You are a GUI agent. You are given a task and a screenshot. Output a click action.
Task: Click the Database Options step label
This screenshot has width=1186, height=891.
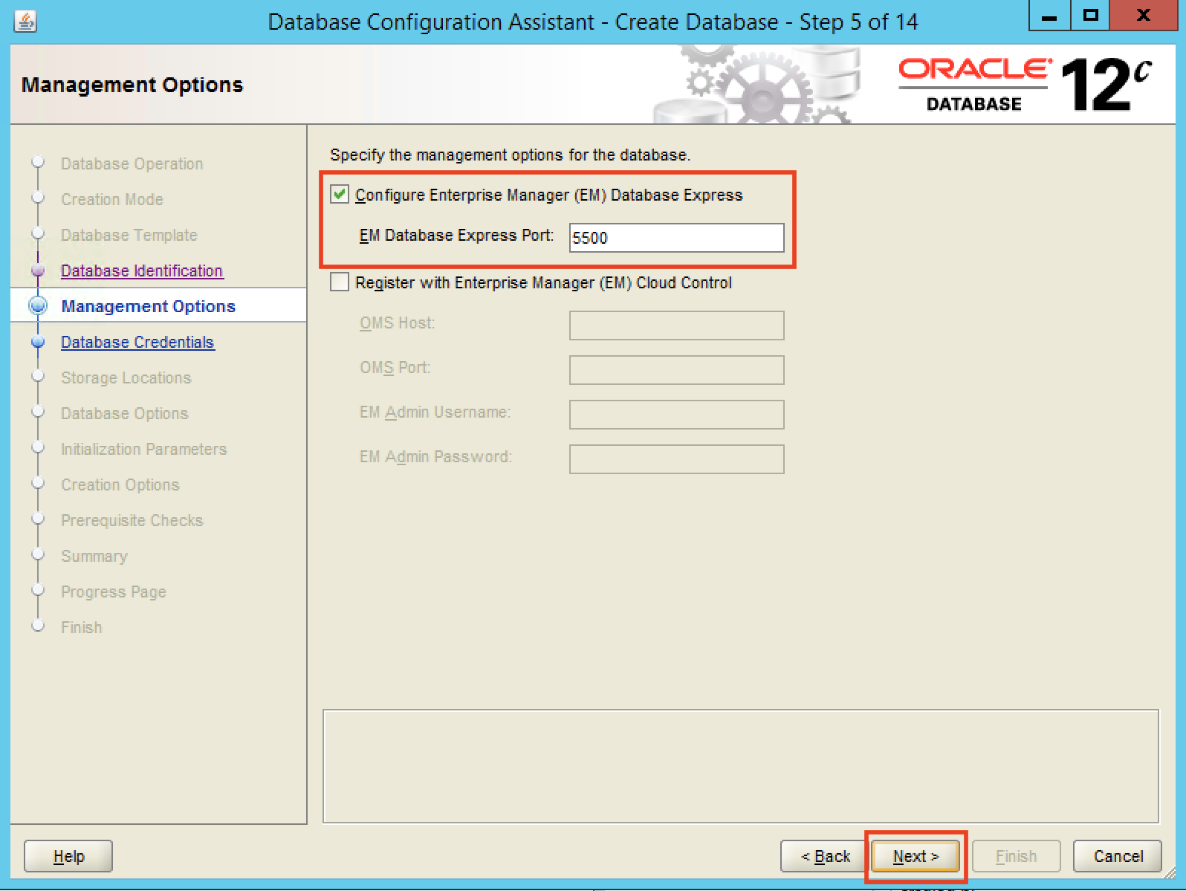124,413
